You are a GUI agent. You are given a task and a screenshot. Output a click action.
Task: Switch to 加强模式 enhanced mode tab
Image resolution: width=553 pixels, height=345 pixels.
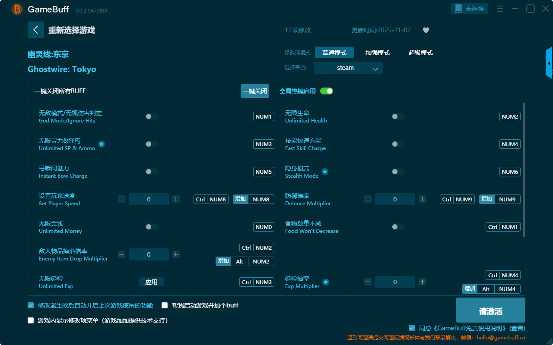377,53
